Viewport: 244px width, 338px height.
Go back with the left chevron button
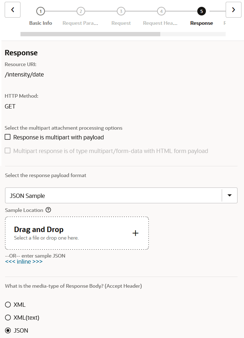(13, 10)
